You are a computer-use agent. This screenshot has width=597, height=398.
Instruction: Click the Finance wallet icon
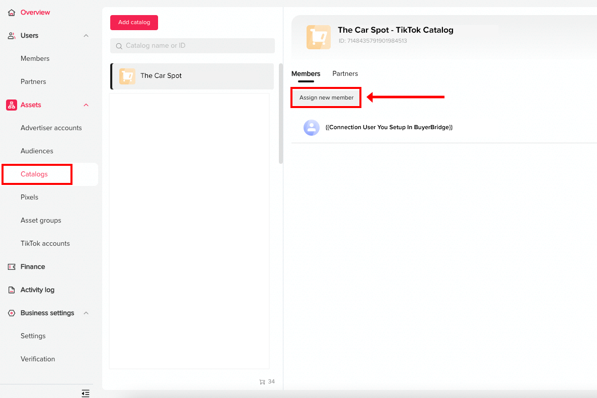(x=12, y=267)
